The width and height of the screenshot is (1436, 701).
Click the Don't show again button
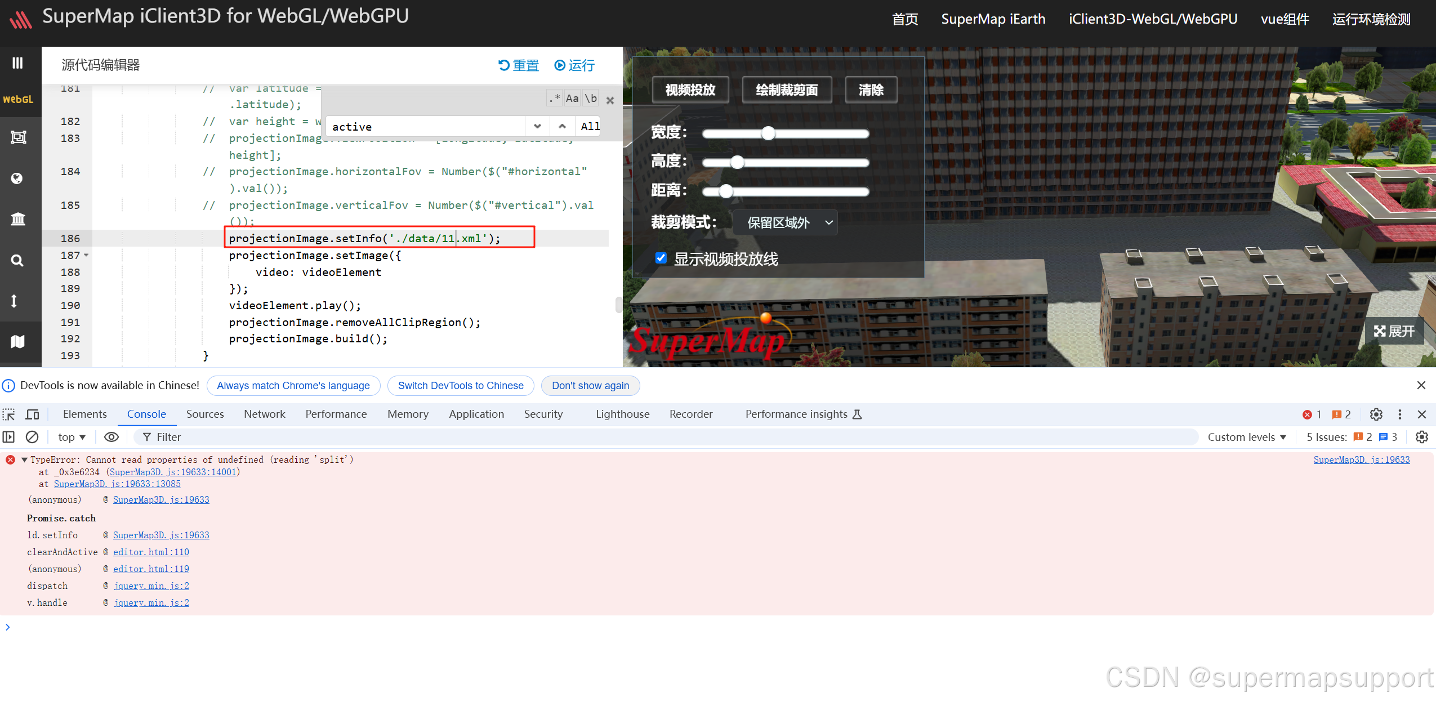[590, 386]
